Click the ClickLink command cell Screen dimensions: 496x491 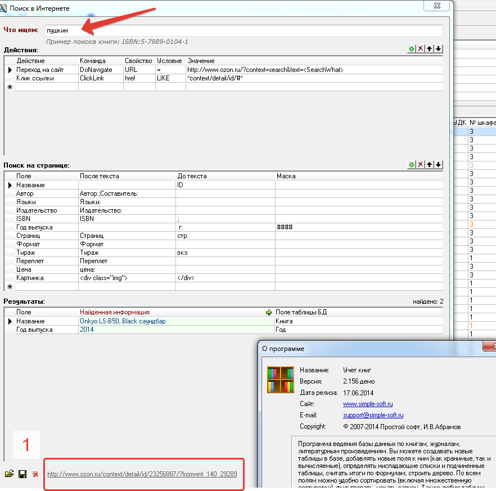(x=100, y=78)
